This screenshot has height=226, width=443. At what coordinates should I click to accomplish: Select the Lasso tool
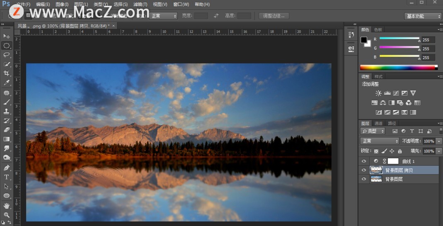[x=7, y=55]
